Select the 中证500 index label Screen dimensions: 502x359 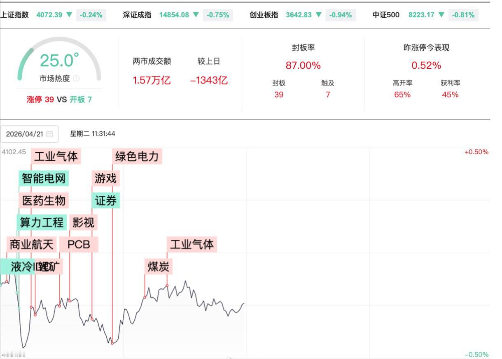[x=386, y=15]
